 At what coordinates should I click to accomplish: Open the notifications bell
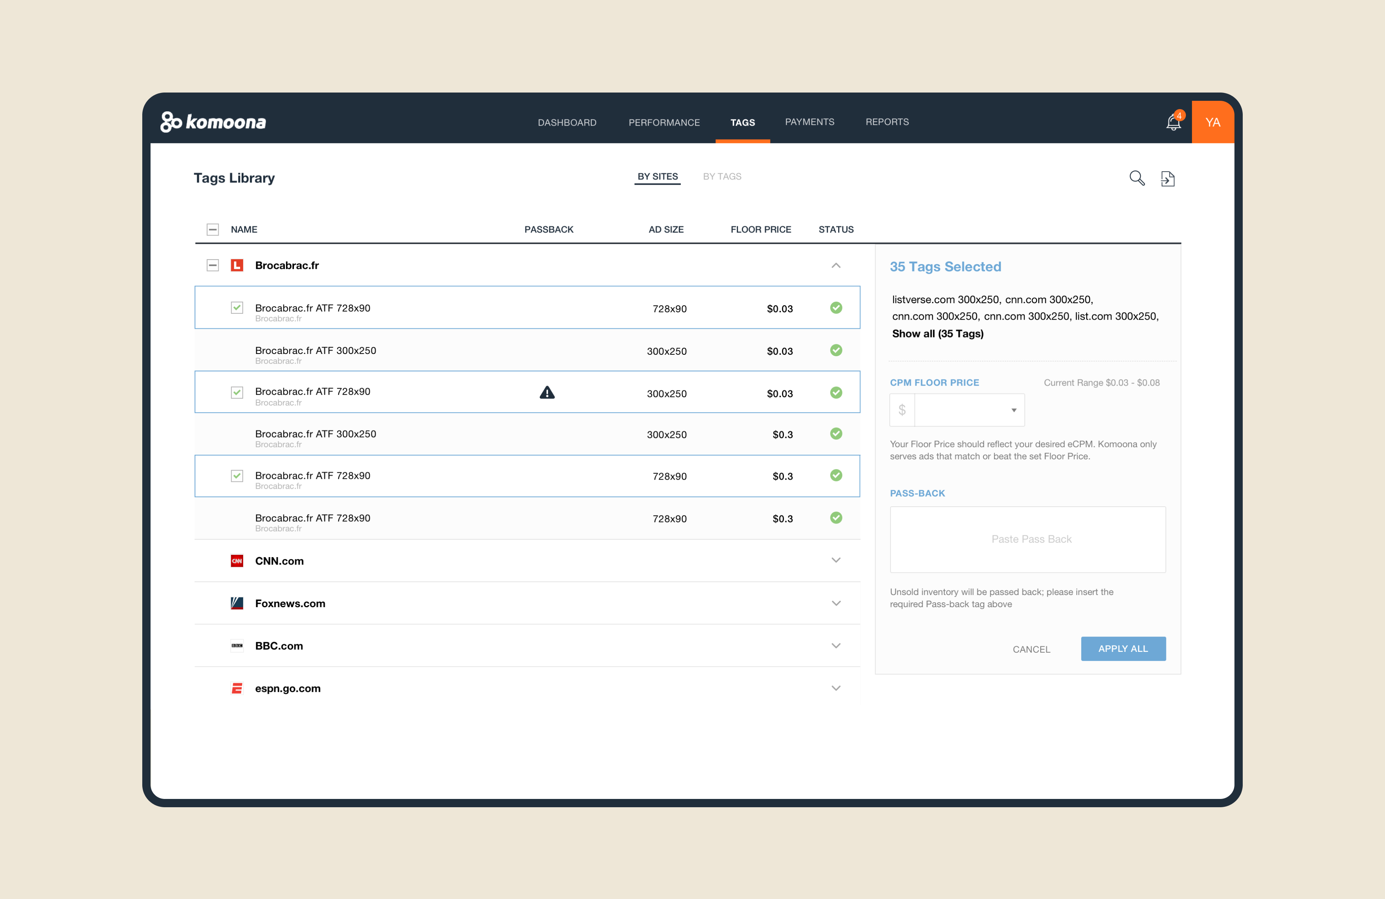point(1173,123)
